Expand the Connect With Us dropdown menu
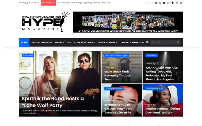202x126 pixels. pyautogui.click(x=132, y=43)
